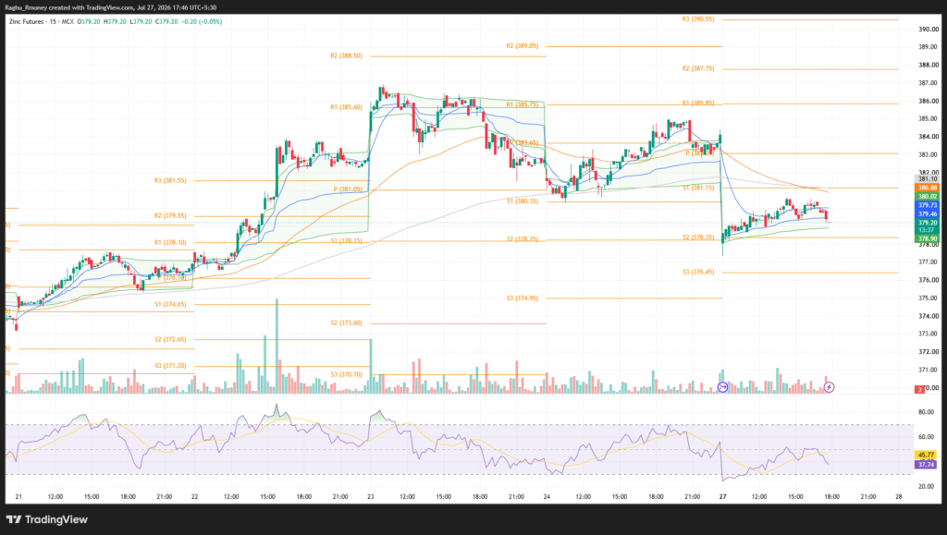Click the 'Zinc Futures · 15 · MCX' symbol title
The image size is (947, 535).
coord(41,21)
